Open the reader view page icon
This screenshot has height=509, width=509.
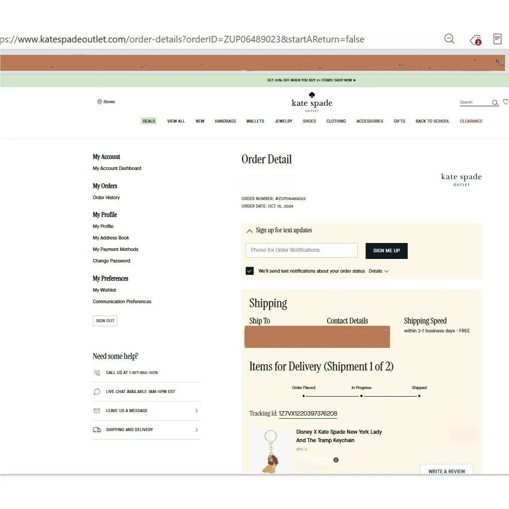coord(497,39)
